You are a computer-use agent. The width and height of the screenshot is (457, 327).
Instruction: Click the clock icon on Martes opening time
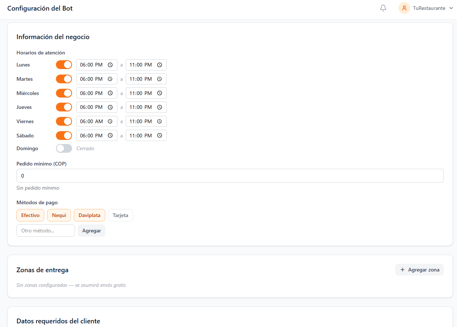tap(110, 79)
